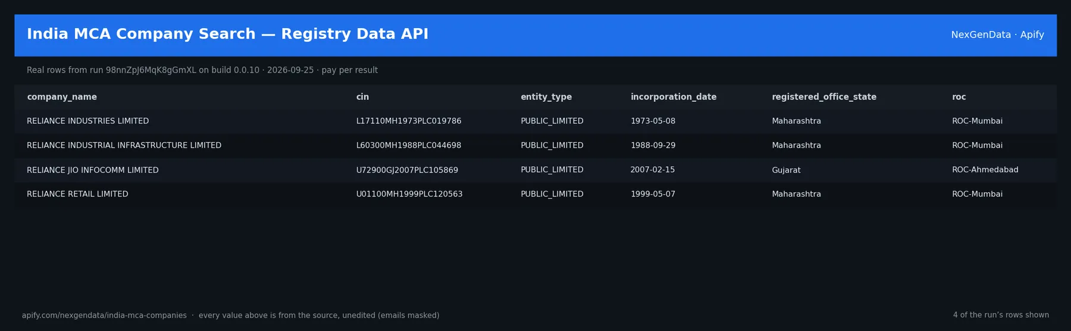
Task: Click Maharashtra in Reliance Industrial Infrastructure row
Action: (796, 145)
